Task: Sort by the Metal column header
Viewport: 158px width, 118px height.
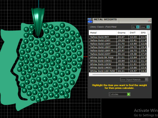Action: [x=102, y=32]
